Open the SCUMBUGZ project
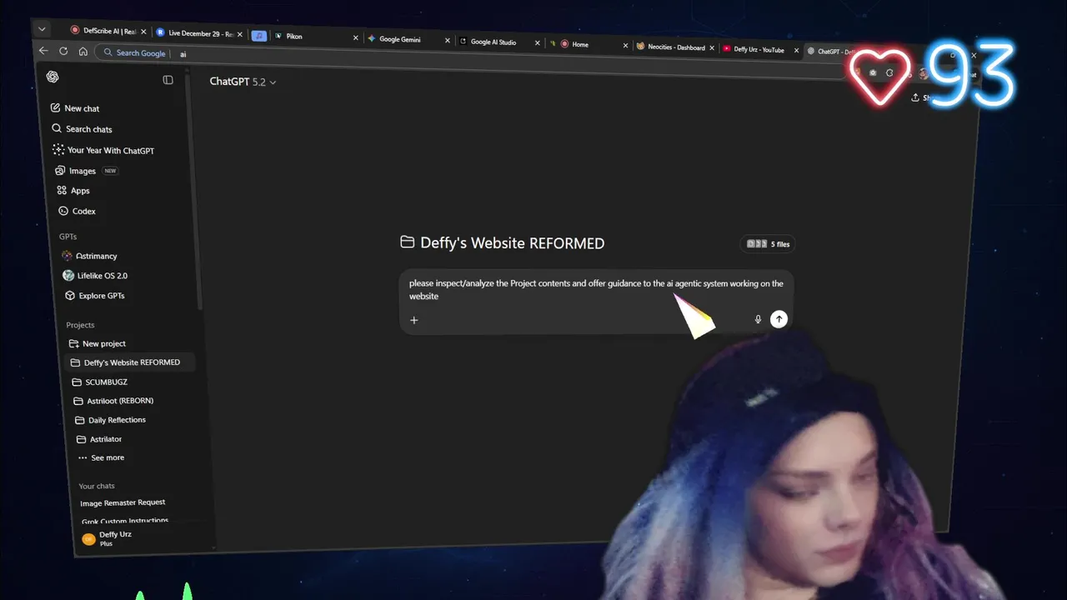This screenshot has height=600, width=1067. point(99,382)
